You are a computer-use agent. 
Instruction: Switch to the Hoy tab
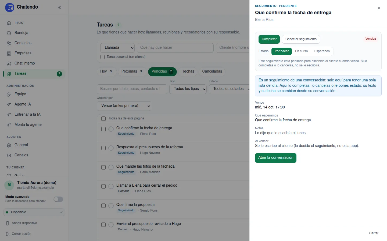(106, 71)
